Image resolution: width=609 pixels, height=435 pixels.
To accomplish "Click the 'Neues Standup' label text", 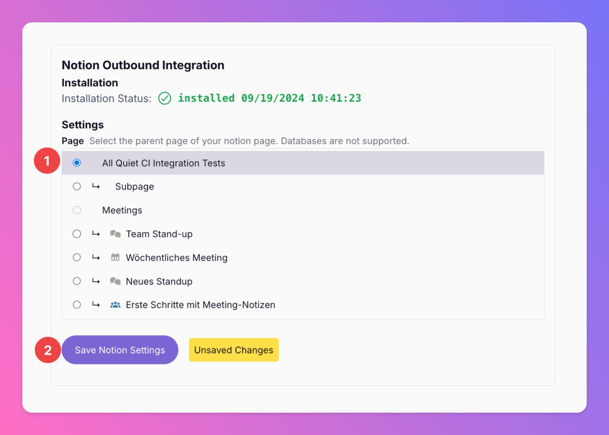I will (159, 281).
